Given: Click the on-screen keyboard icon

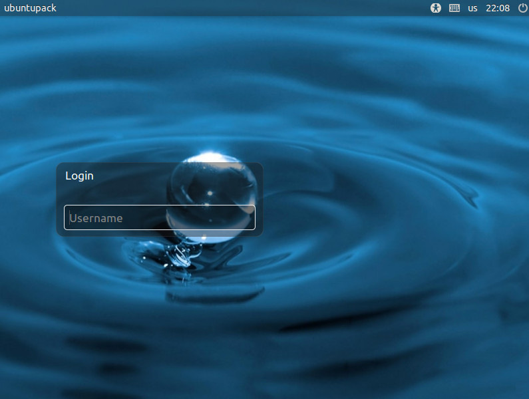Looking at the screenshot, I should 454,8.
